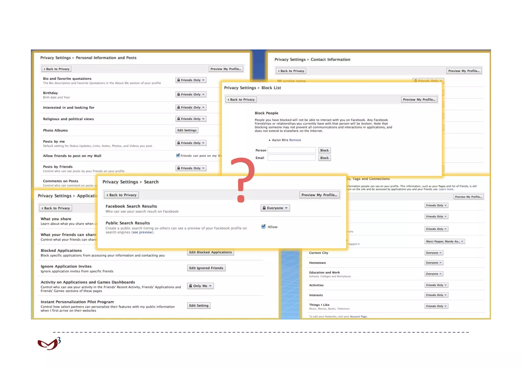Screen dimensions: 522x369
Task: Click back arrow in Block List Back to Privacy
Action: [228, 100]
